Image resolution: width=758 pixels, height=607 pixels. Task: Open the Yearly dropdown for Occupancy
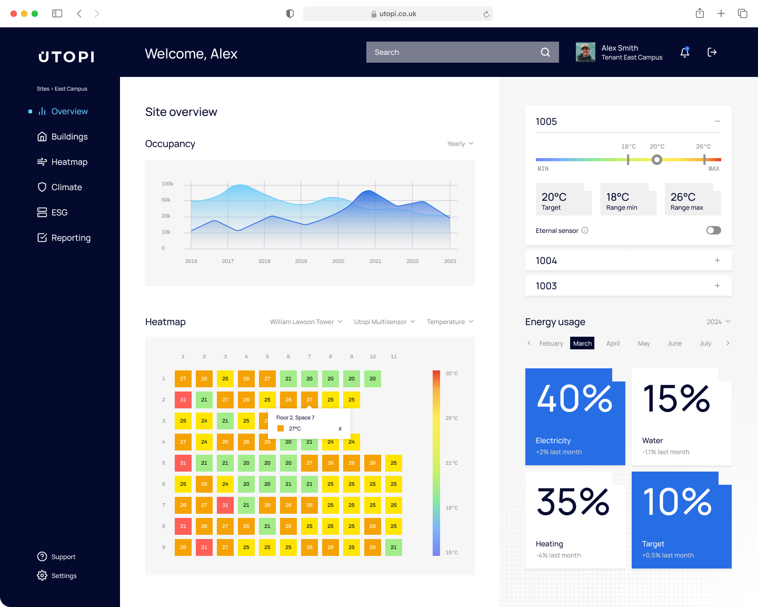coord(460,143)
